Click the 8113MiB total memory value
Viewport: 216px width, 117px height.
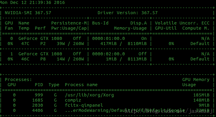[137, 59]
